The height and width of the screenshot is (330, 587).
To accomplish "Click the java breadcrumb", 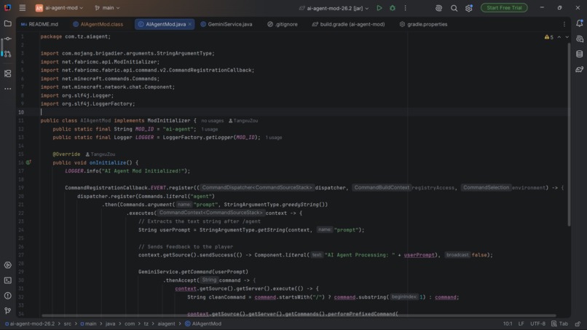I will click(x=111, y=323).
